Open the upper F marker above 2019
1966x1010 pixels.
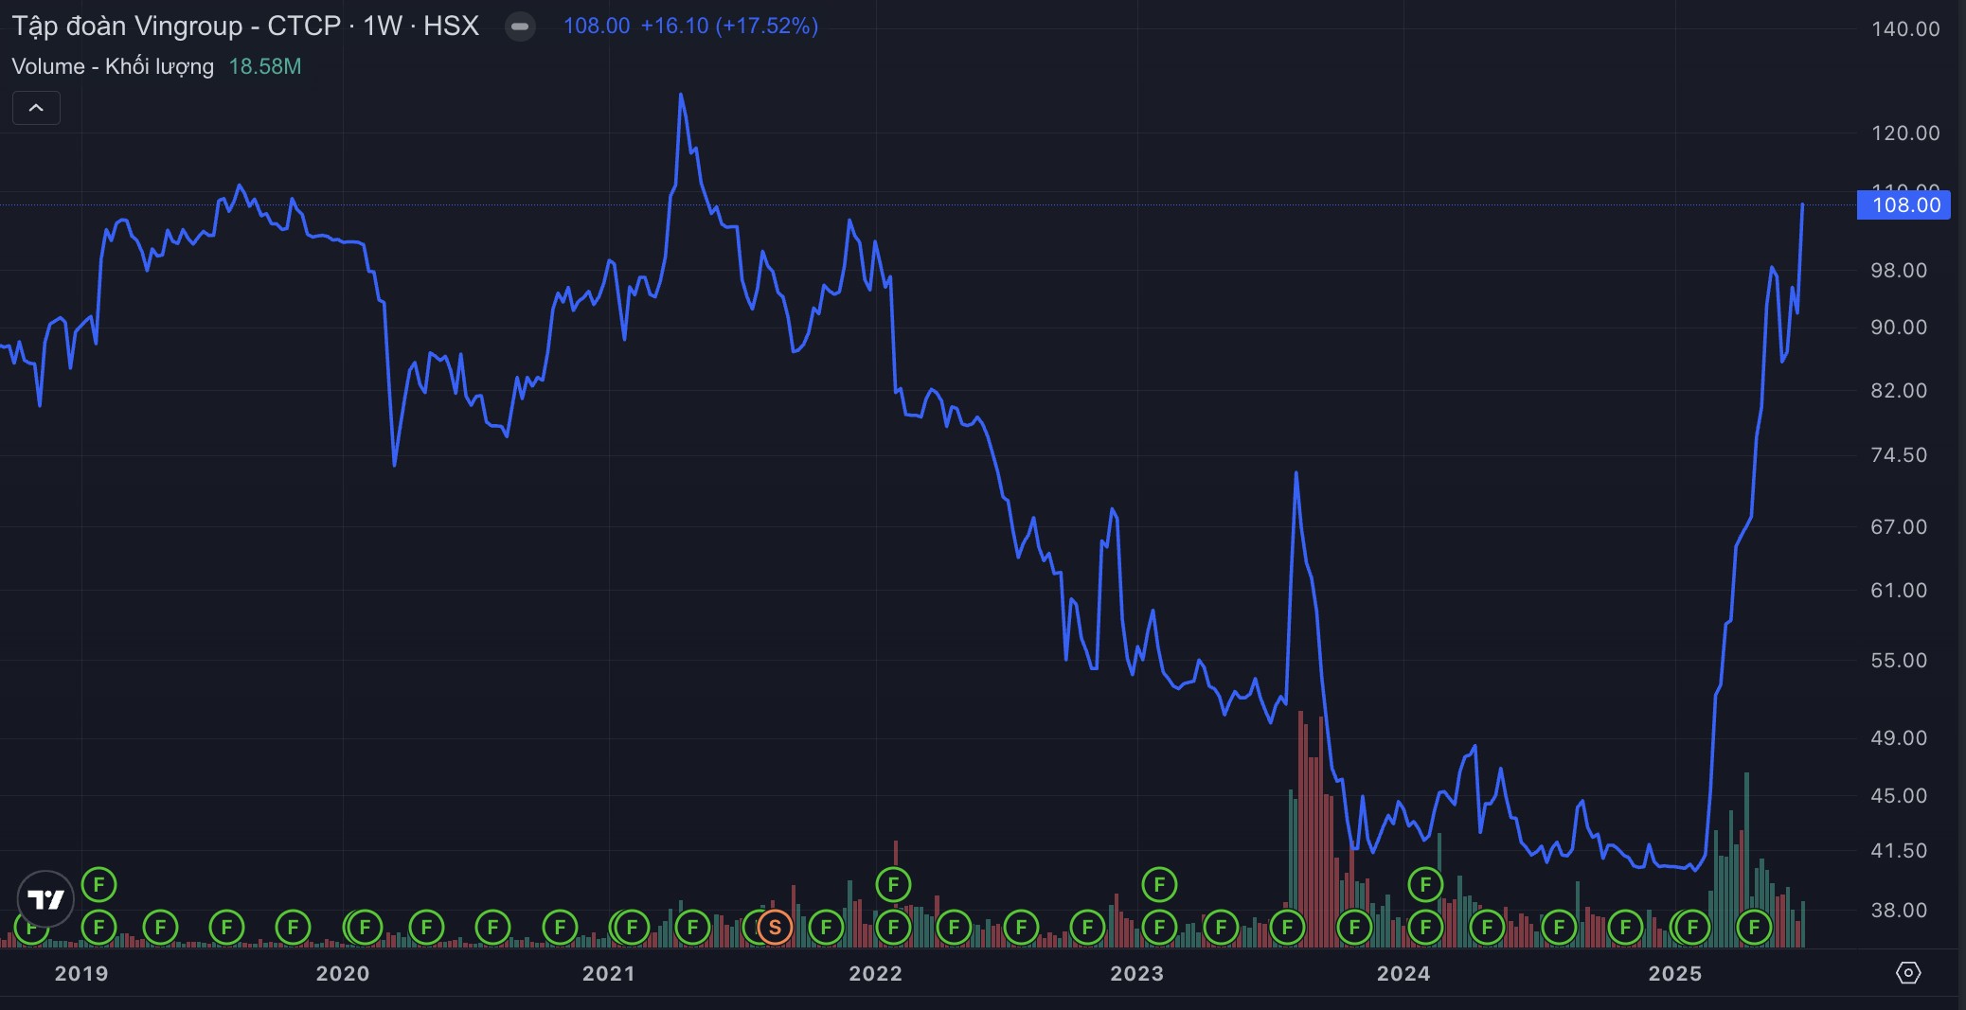[x=98, y=885]
